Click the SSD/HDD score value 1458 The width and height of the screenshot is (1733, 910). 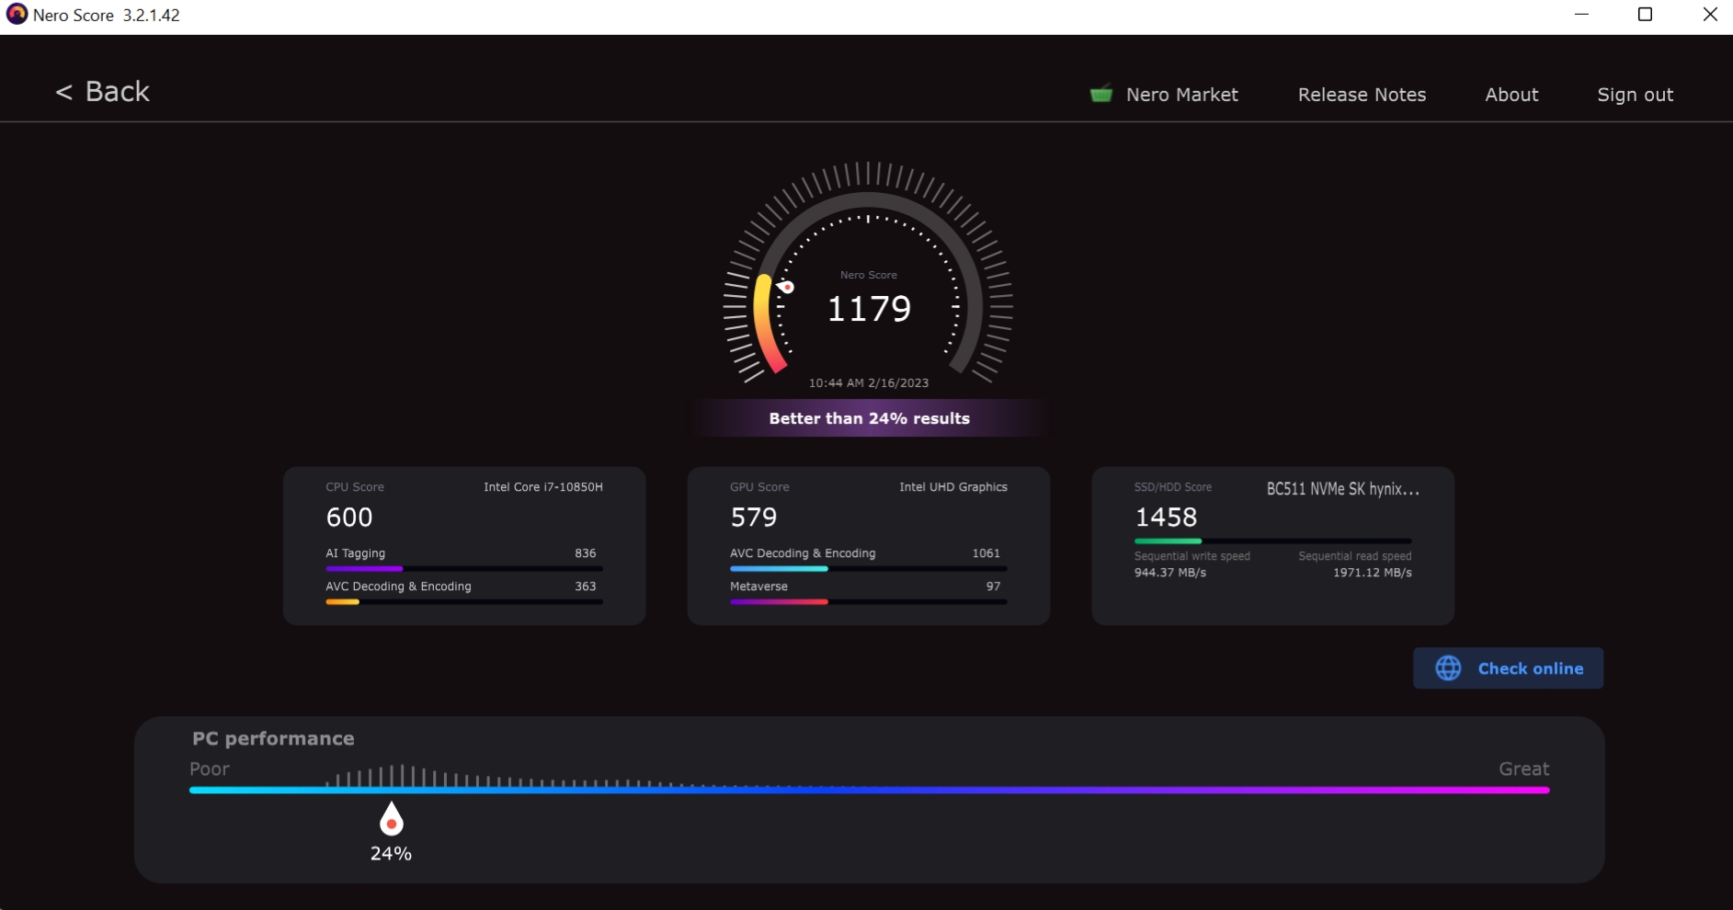pyautogui.click(x=1166, y=518)
